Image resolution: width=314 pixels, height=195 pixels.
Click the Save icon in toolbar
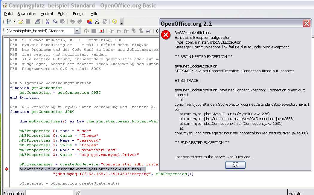pyautogui.click(x=28, y=22)
